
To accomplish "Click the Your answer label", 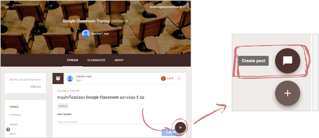I will [x=64, y=114].
